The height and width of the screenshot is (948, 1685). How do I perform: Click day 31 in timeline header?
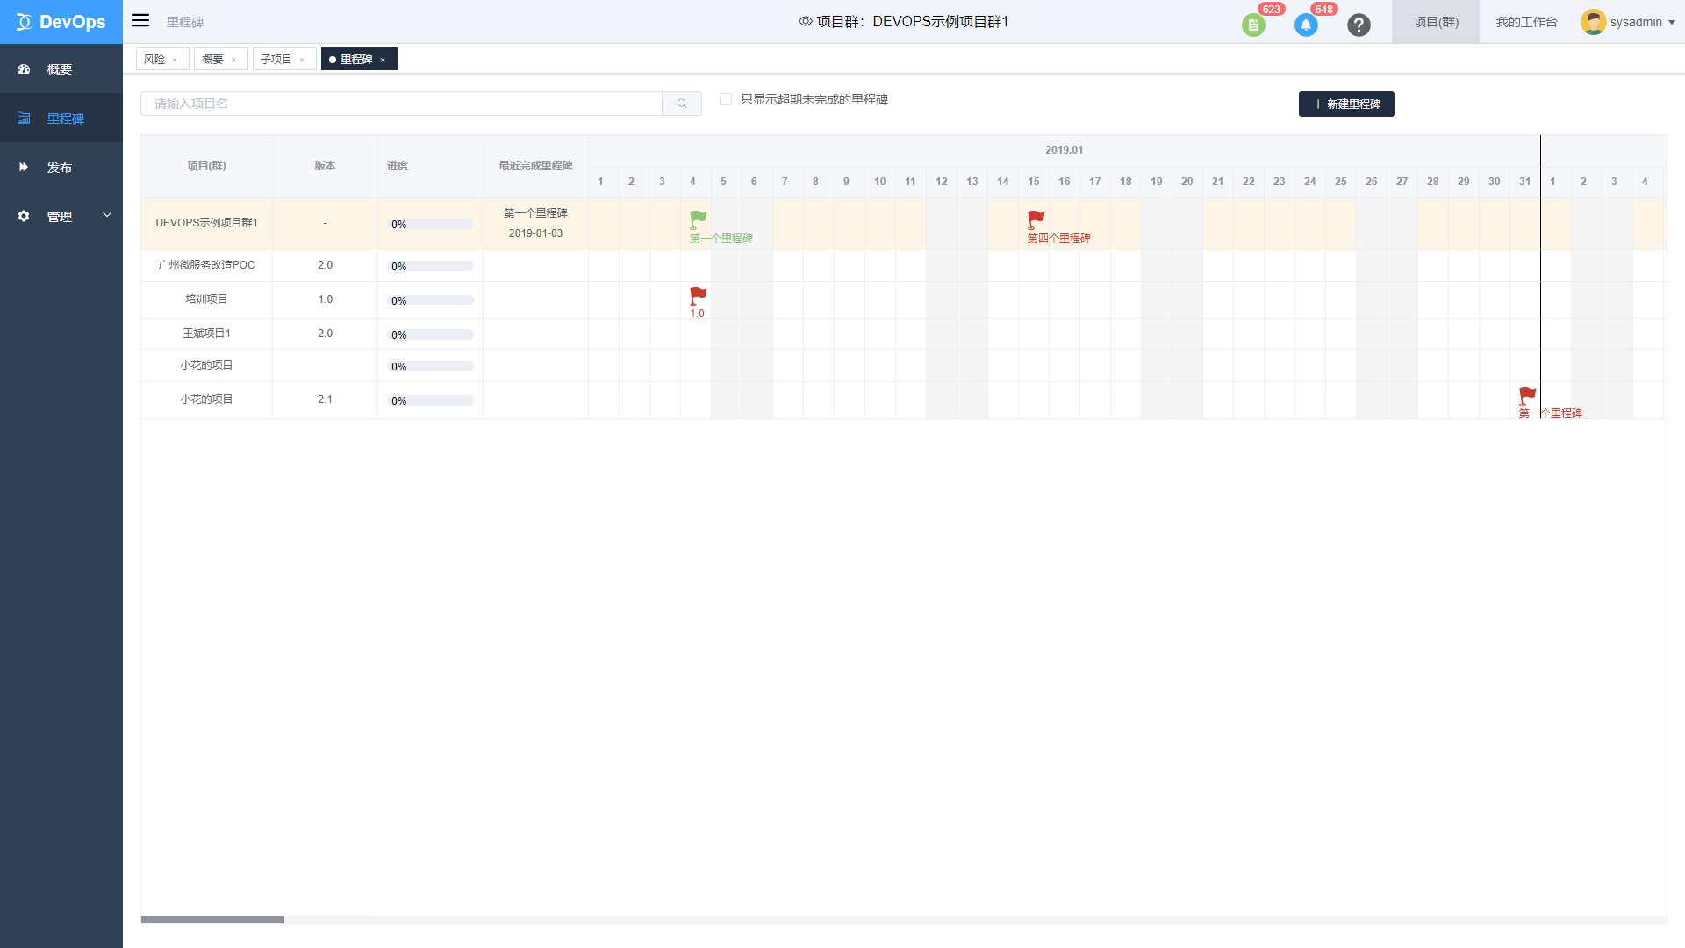coord(1525,182)
